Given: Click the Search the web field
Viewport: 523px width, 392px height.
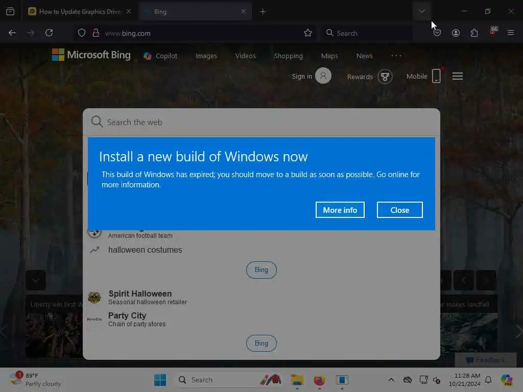Looking at the screenshot, I should pyautogui.click(x=261, y=122).
